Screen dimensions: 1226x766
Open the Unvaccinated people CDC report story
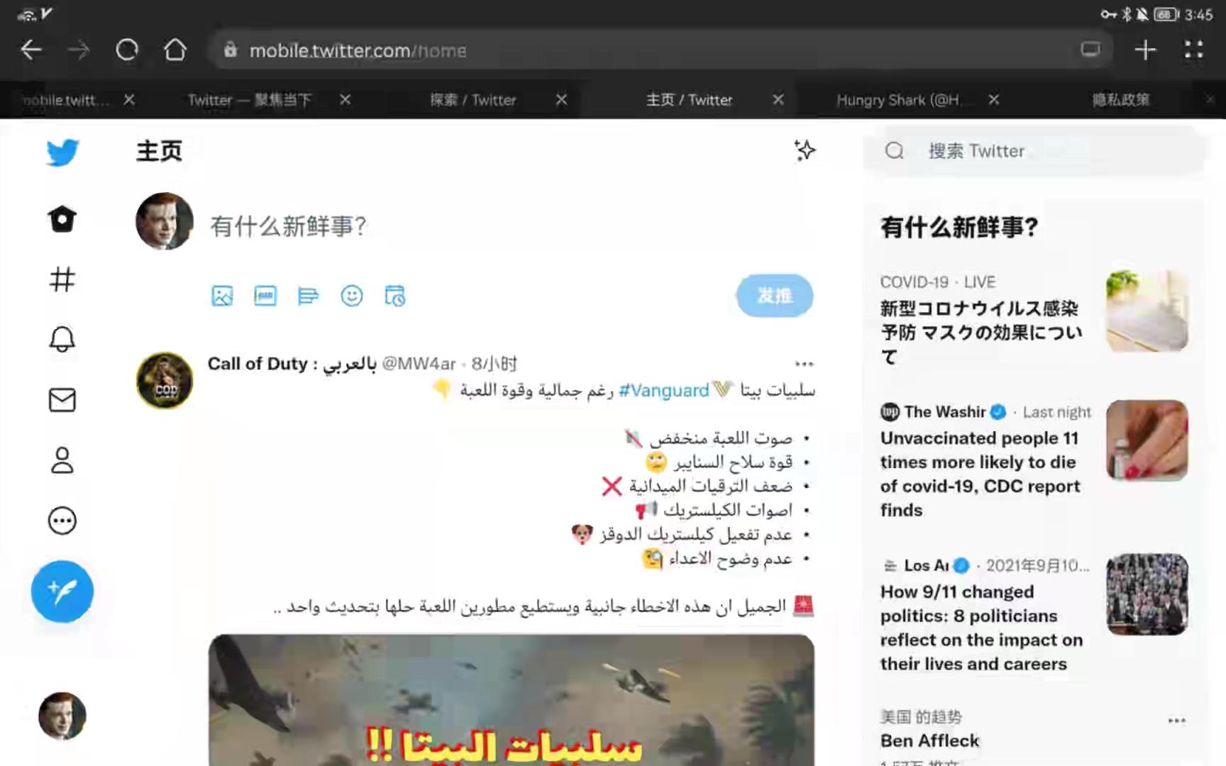[x=980, y=474]
